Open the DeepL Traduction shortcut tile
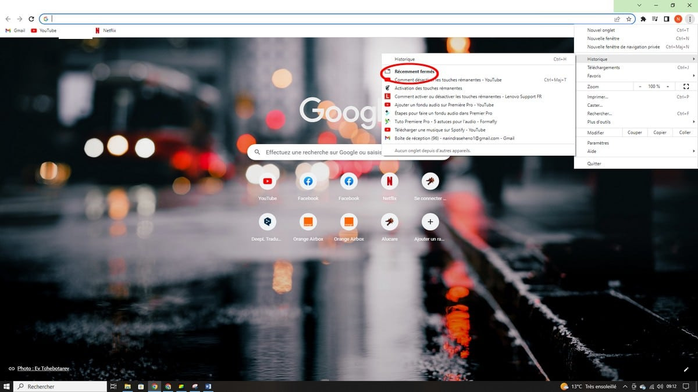 268,227
